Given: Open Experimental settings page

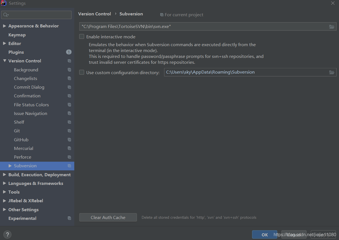Looking at the screenshot, I should pos(22,218).
